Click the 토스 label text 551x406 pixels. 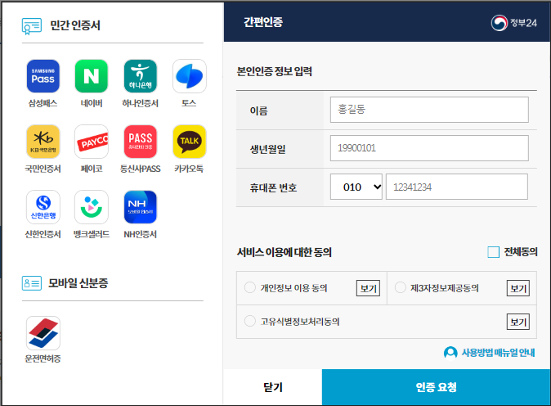point(189,103)
